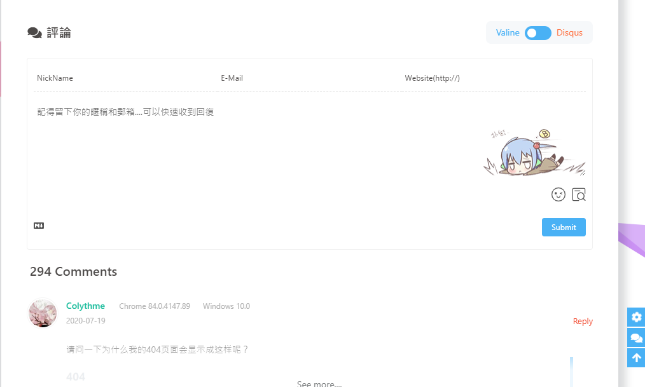The image size is (645, 387).
Task: Click the comments bubble icon in sidebar
Action: click(636, 337)
